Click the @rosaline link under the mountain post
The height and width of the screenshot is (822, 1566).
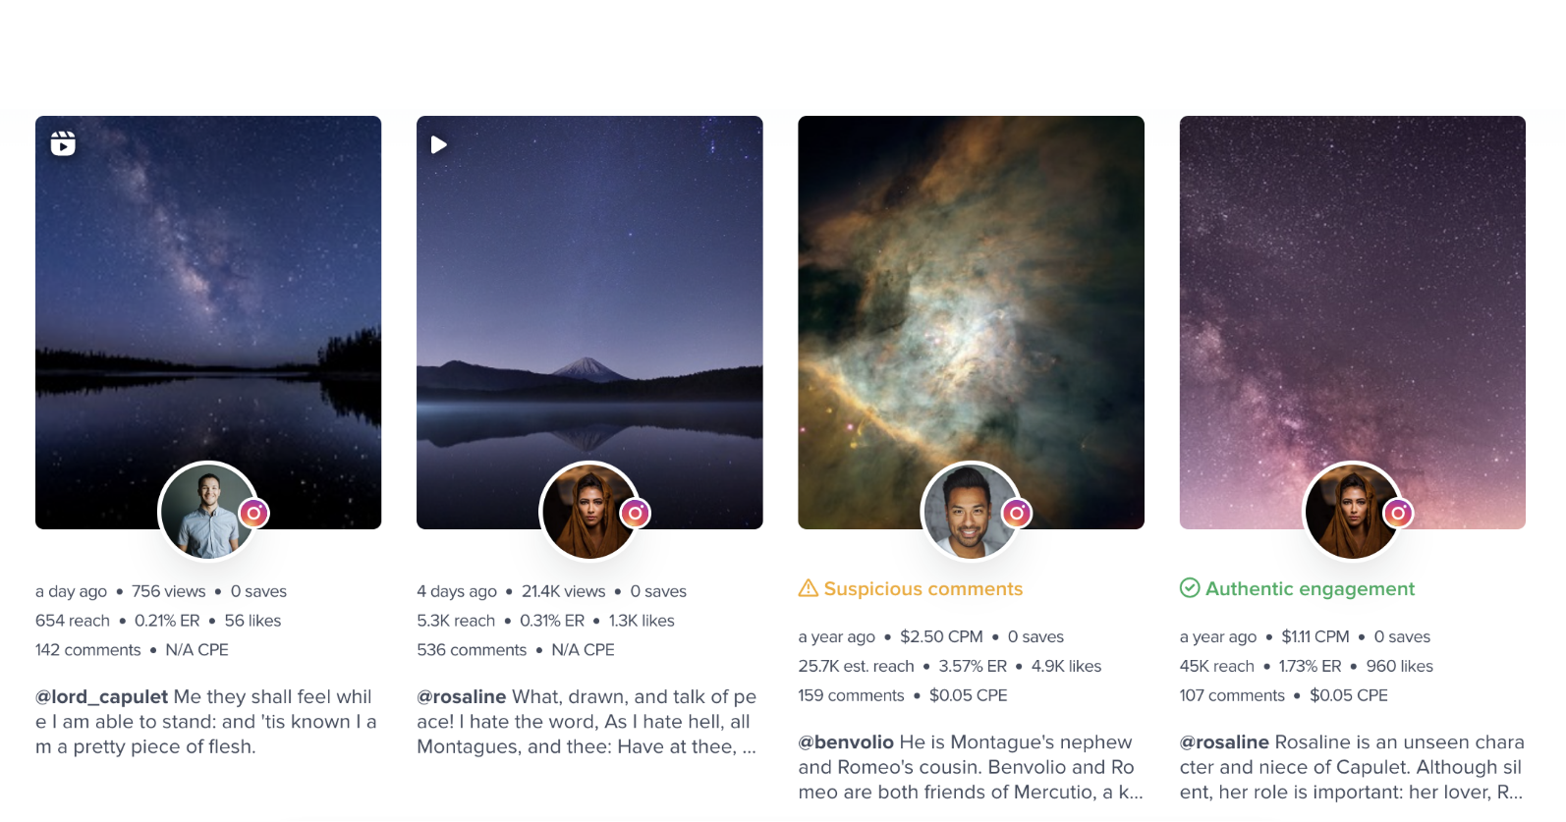[462, 696]
